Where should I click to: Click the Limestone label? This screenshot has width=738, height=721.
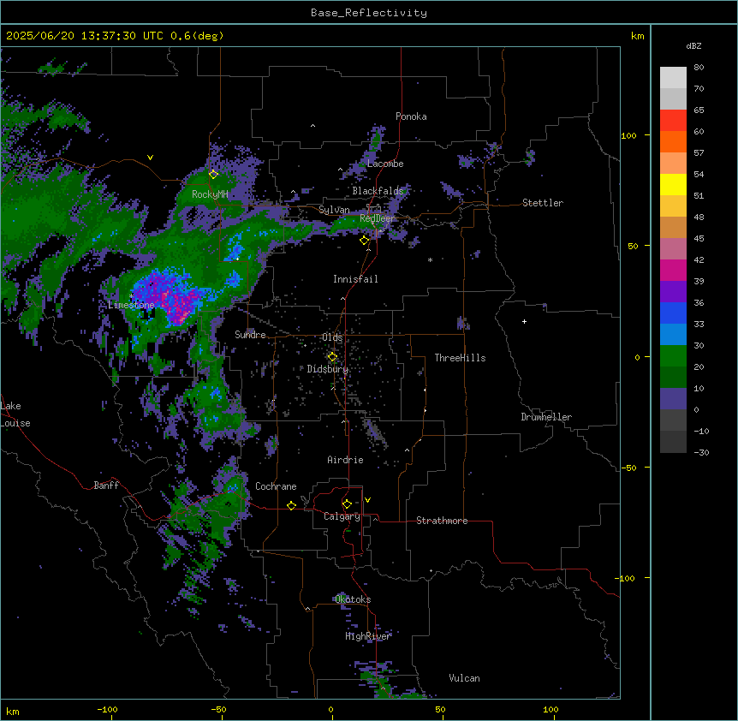coord(131,305)
